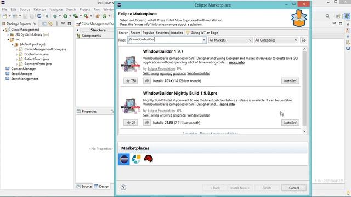This screenshot has height=197, width=351.
Task: Close the Package Explorer view tab
Action: (35, 24)
